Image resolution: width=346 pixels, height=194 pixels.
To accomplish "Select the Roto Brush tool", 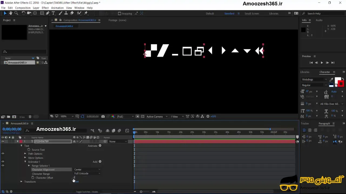I will 79,13.
